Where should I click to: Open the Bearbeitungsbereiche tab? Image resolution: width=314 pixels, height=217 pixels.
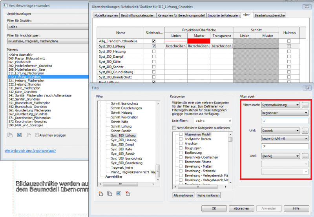click(270, 15)
